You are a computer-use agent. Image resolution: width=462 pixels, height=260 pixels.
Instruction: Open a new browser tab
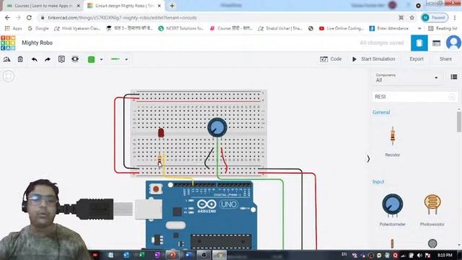click(172, 6)
